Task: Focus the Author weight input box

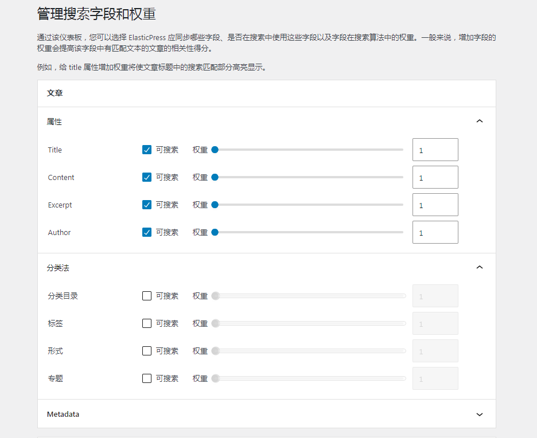Action: pos(435,232)
